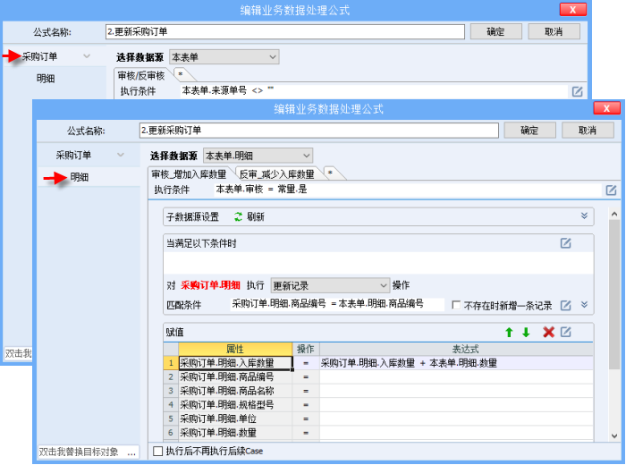Select cell 采购订单.明细.单位
626x465 pixels.
coord(235,418)
